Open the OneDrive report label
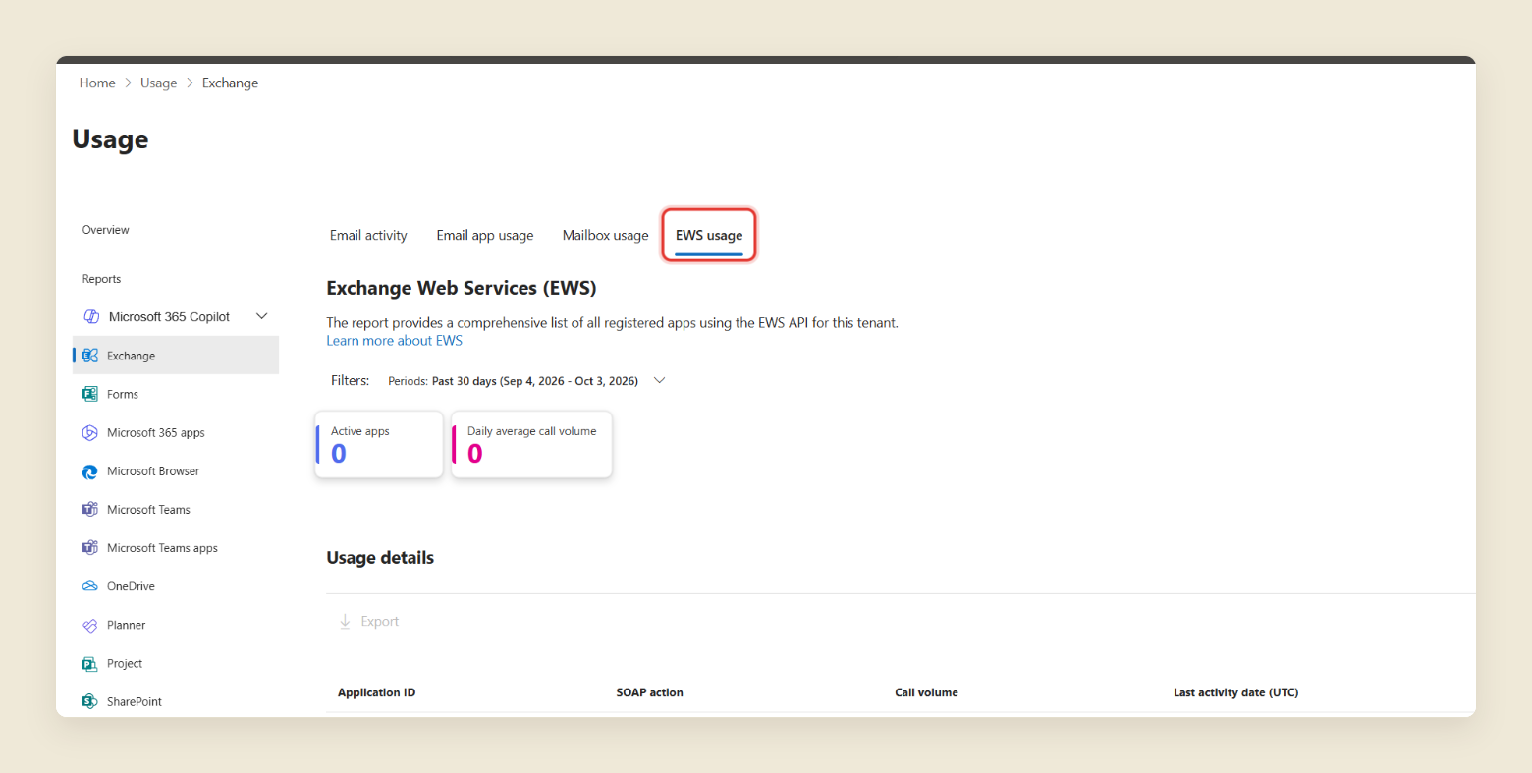The image size is (1532, 773). [131, 586]
